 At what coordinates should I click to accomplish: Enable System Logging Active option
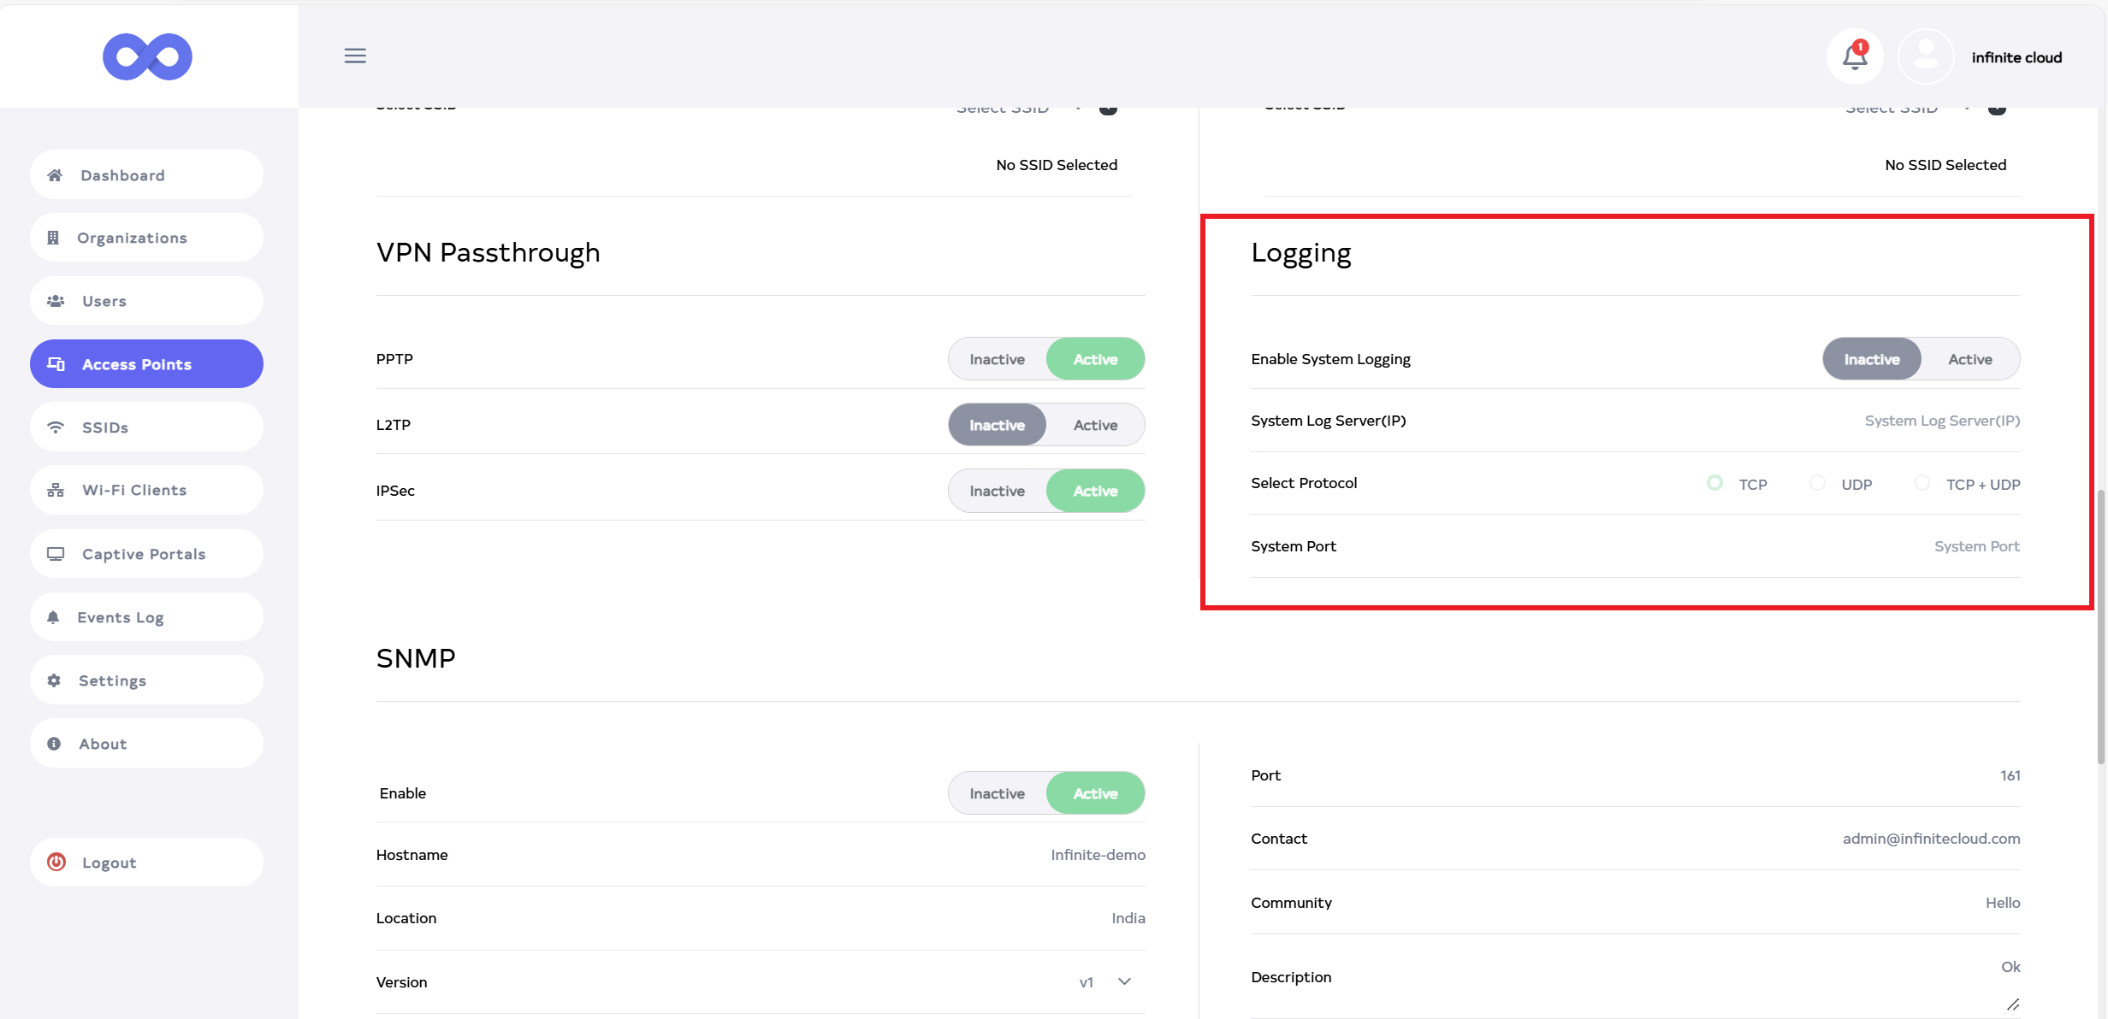(x=1969, y=359)
